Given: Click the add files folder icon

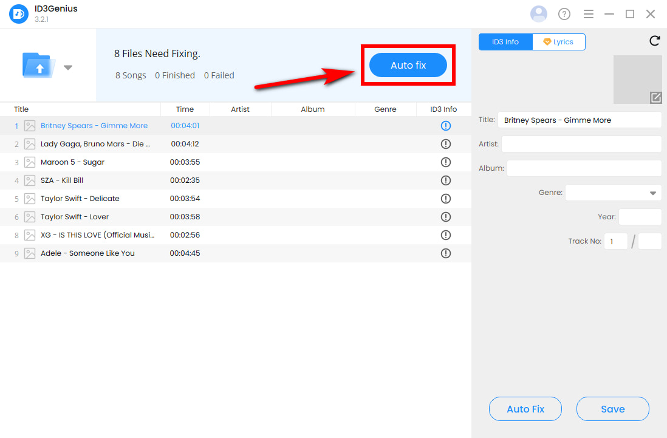Looking at the screenshot, I should pyautogui.click(x=39, y=65).
